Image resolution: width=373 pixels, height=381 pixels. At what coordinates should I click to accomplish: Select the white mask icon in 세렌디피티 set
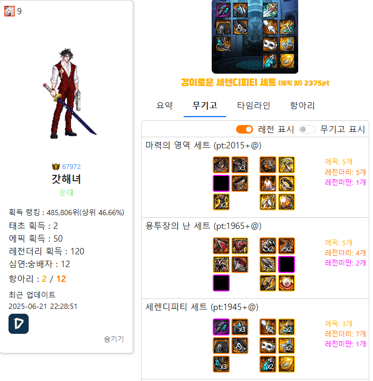click(x=268, y=345)
